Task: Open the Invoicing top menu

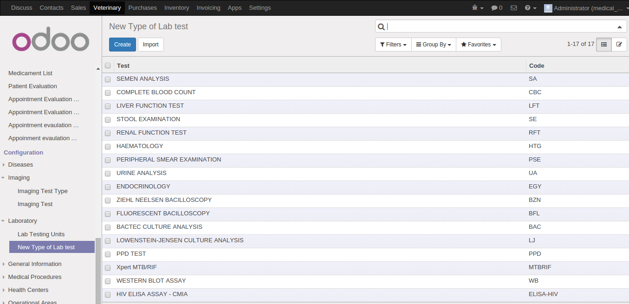Action: click(208, 8)
